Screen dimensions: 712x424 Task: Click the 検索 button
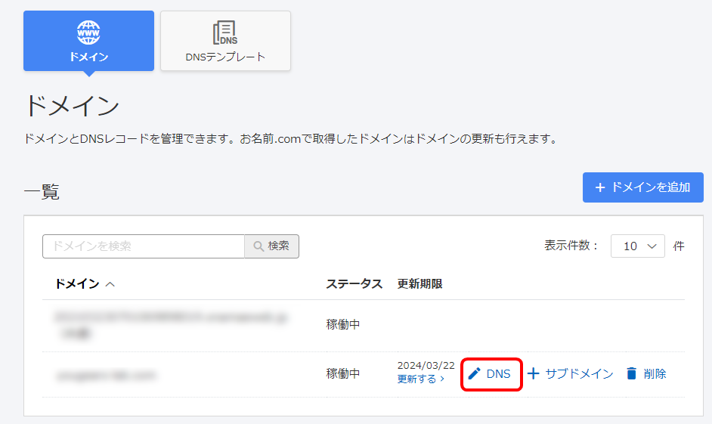271,246
